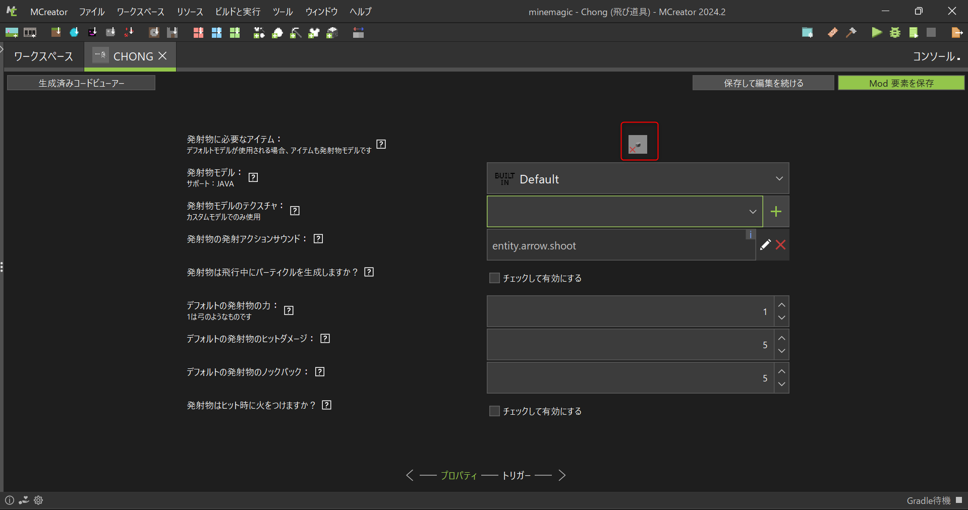Increase default projectile knockback
Viewport: 968px width, 510px height.
click(x=781, y=371)
